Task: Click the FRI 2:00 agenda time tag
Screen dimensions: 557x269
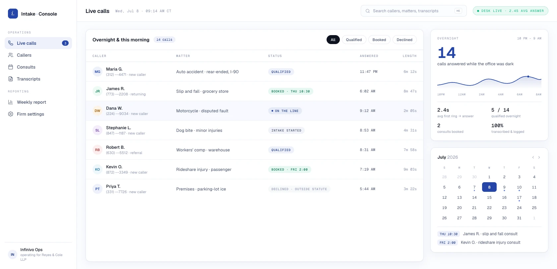Action: click(447, 242)
